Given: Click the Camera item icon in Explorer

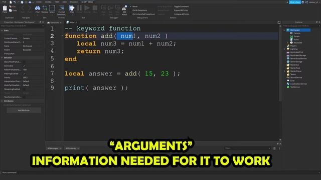Looking at the screenshot, I should click(291, 33).
